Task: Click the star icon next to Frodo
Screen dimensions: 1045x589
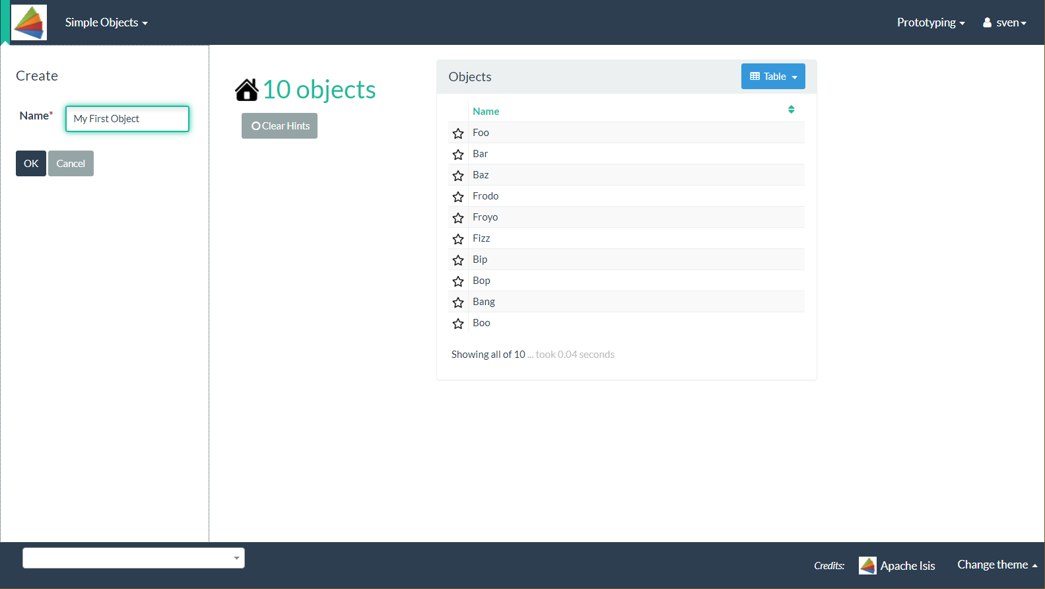Action: [x=458, y=197]
